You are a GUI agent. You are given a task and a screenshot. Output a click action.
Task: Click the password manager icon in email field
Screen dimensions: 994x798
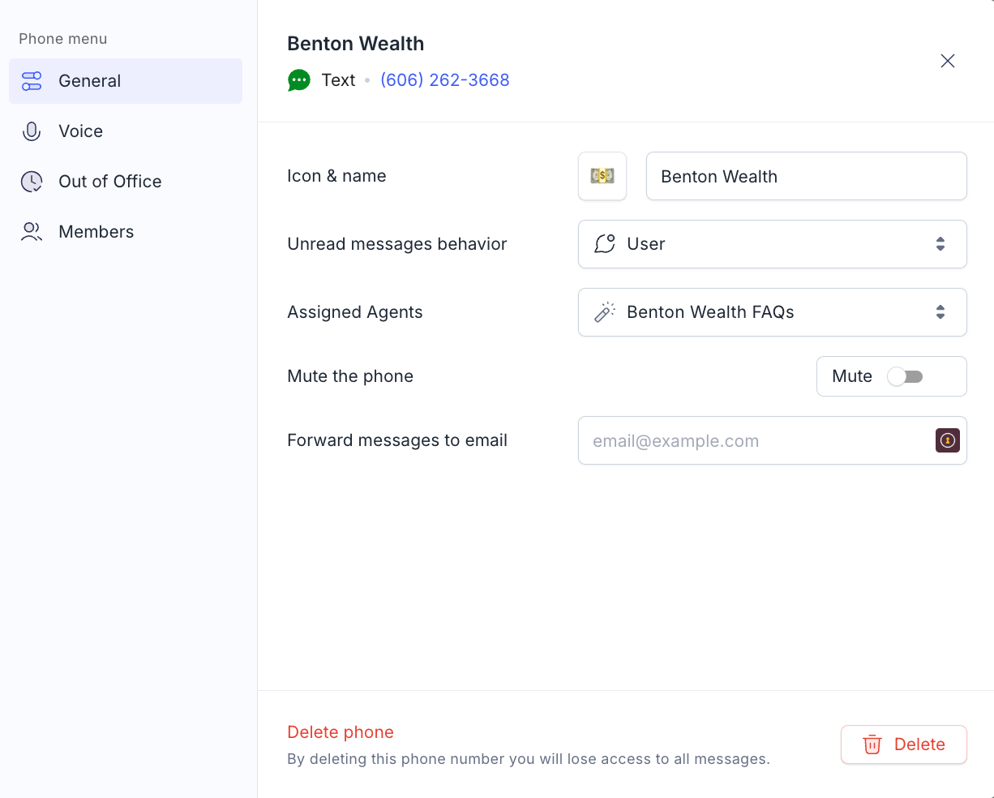(948, 440)
